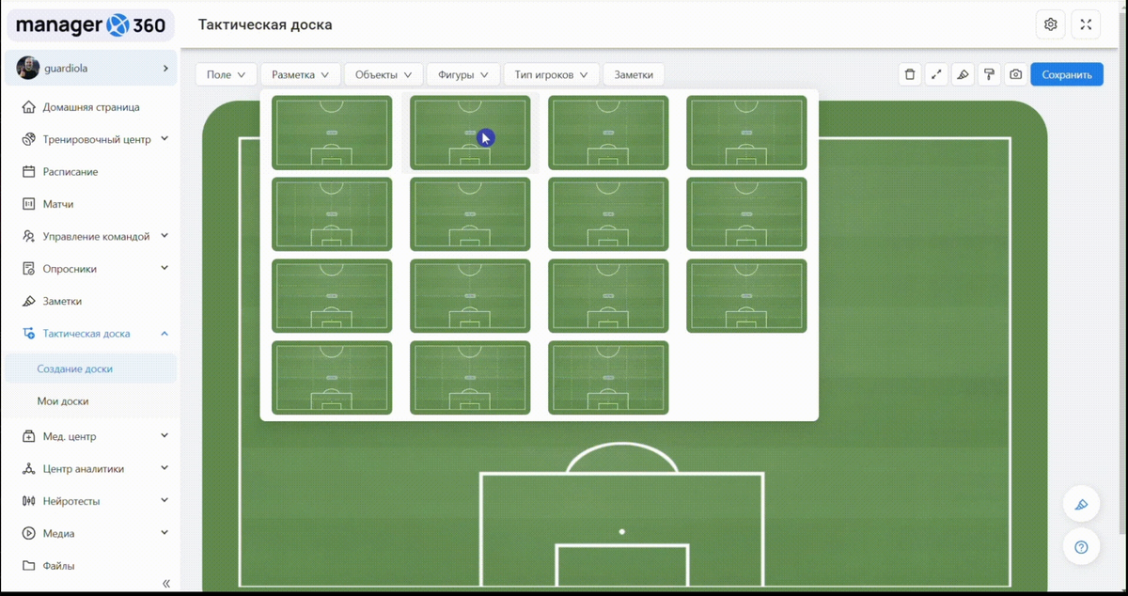
Task: Click the people icon beside Управление командой
Action: [28, 237]
